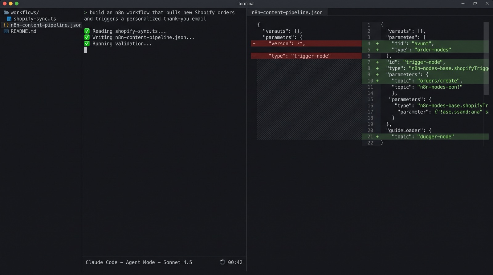Click the "terminal" window title

coord(246,4)
